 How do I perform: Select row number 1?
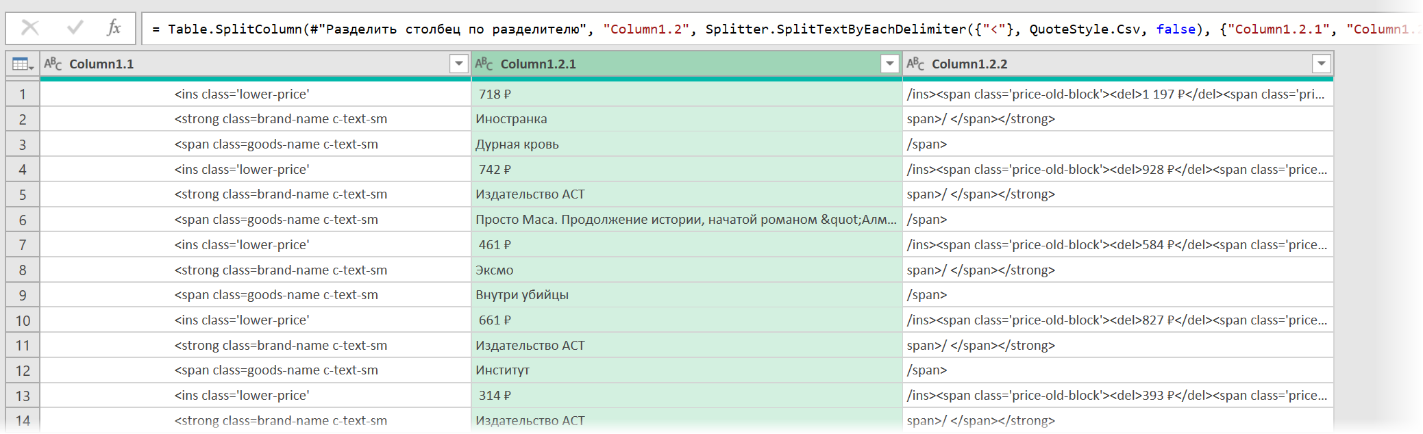23,94
